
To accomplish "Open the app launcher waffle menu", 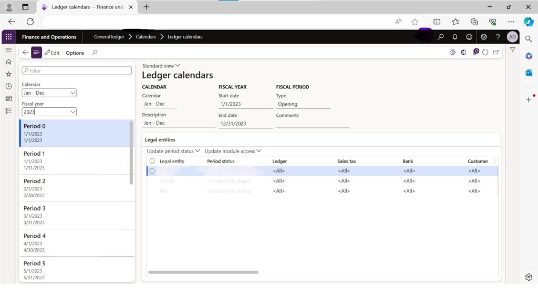I will (8, 37).
